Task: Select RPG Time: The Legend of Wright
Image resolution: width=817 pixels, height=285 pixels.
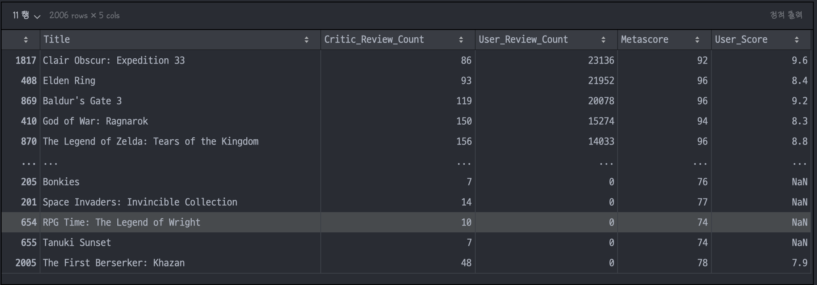Action: coord(180,222)
